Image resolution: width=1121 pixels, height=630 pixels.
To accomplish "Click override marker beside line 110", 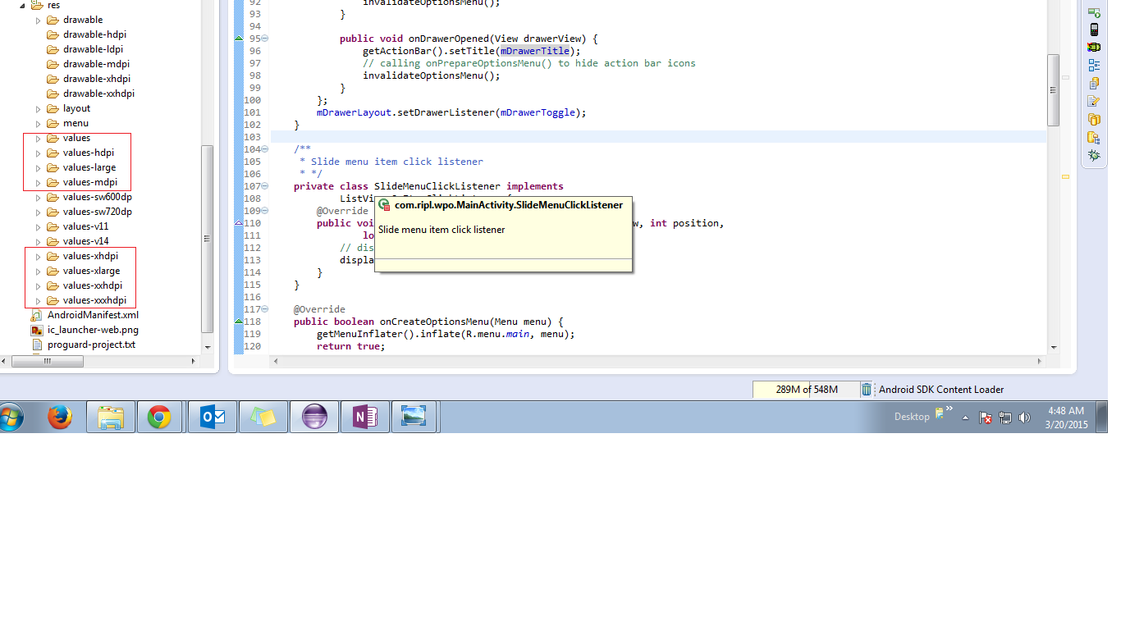I will (239, 223).
